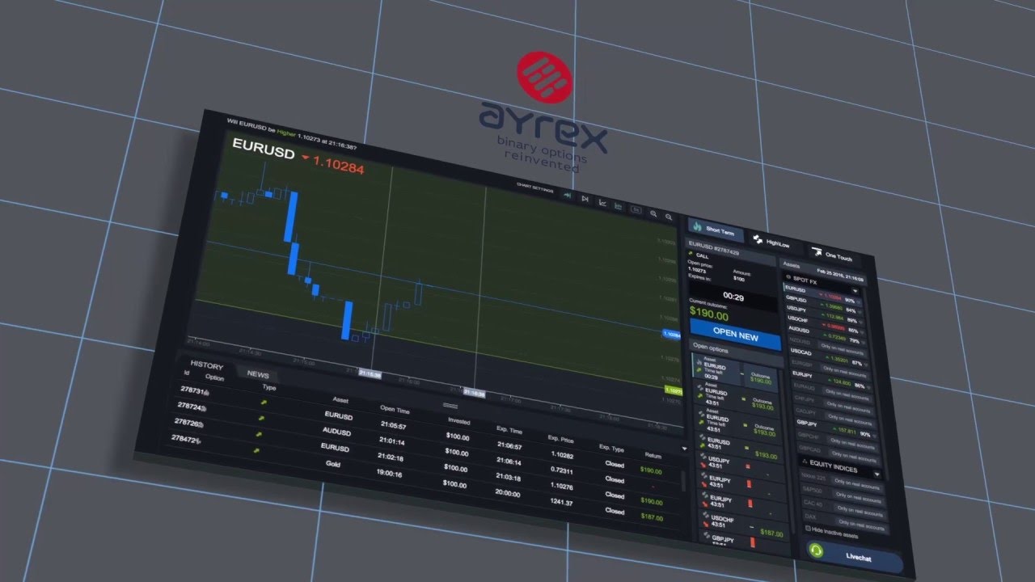Switch chart to line graph icon
The image size is (1035, 582).
point(602,203)
